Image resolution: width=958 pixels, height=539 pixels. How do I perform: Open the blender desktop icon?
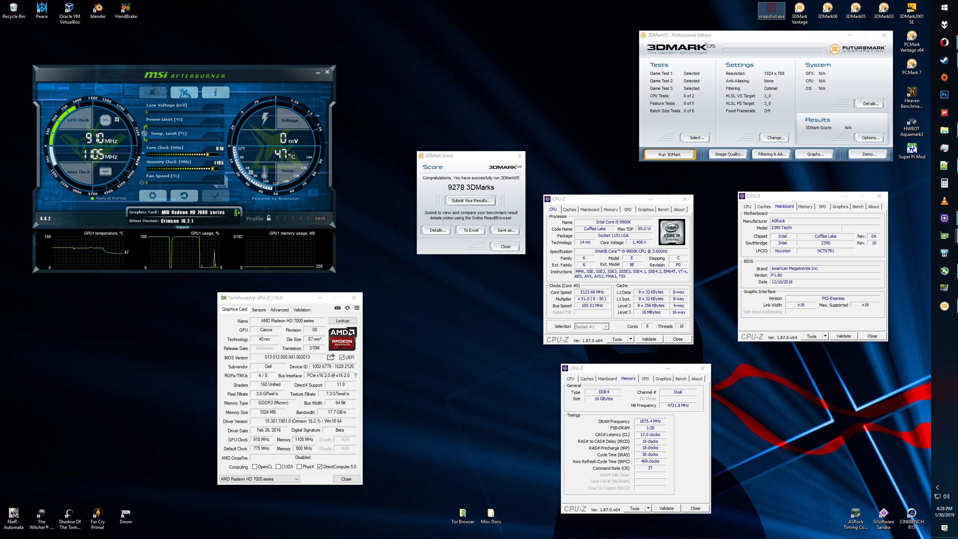click(x=98, y=11)
